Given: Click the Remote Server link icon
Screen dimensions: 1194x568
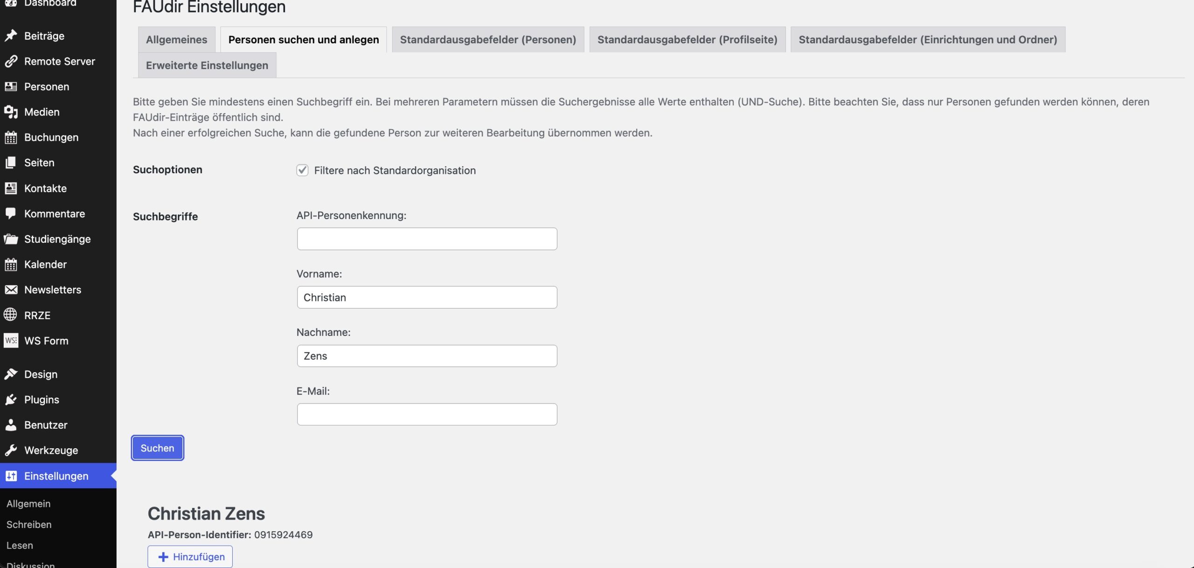Looking at the screenshot, I should (11, 62).
